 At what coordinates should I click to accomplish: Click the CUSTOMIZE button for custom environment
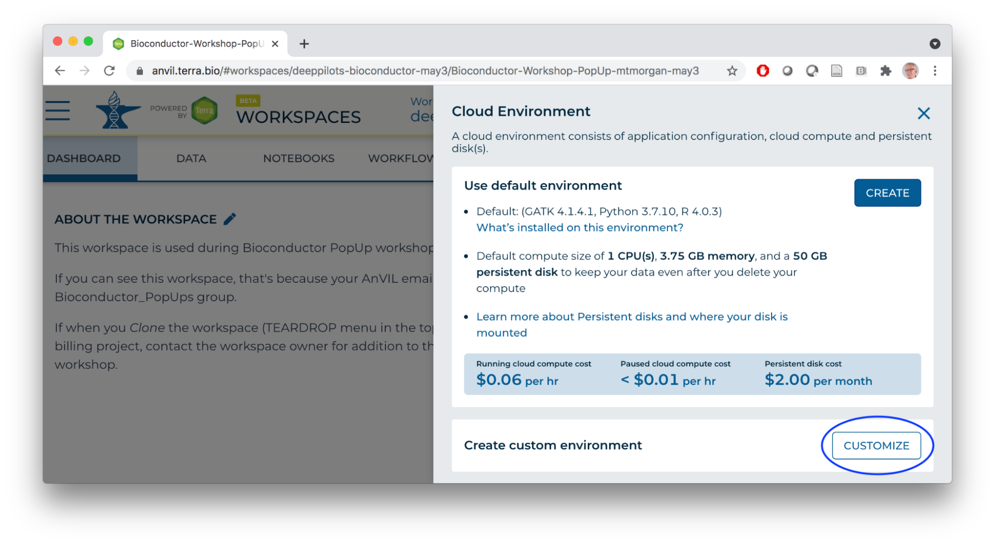click(876, 444)
